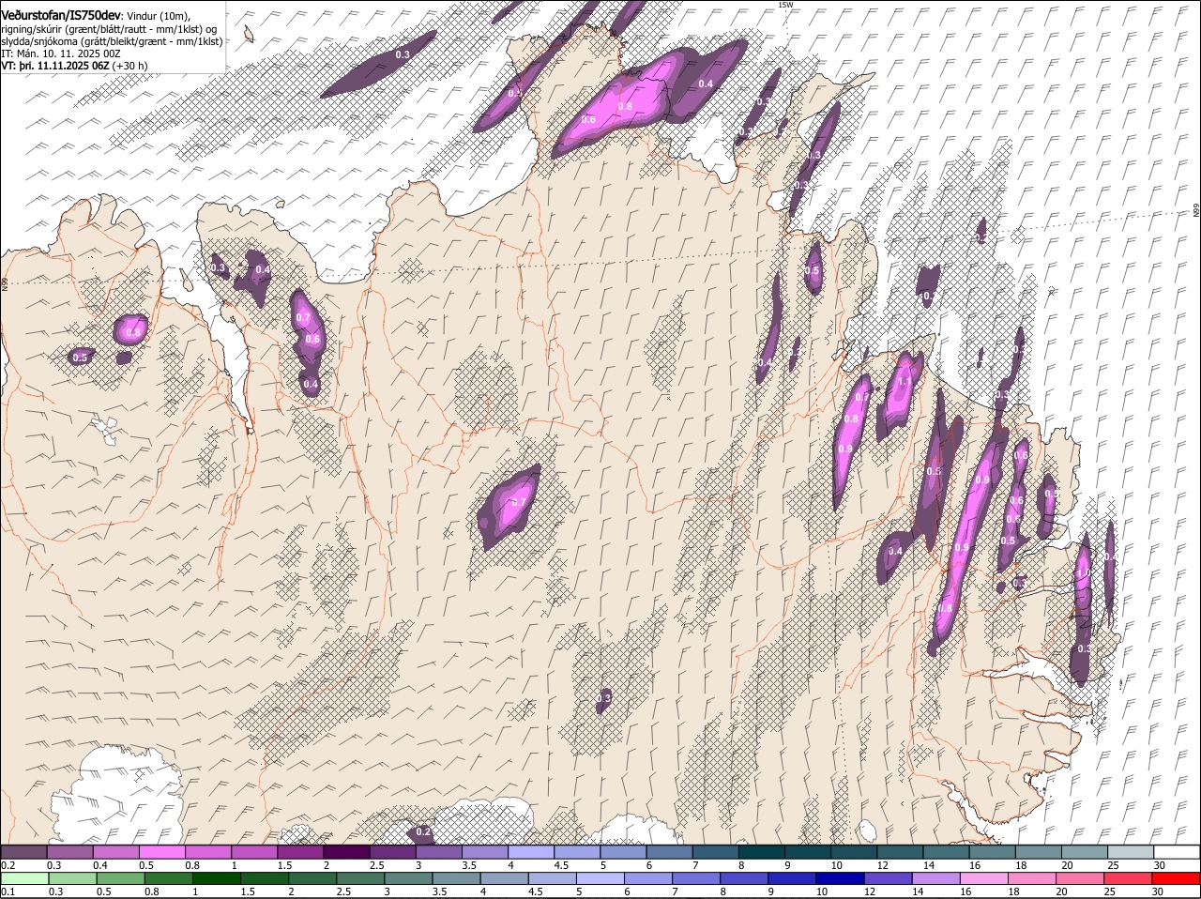Click the 0.2 precipitation value on the map's south coast
The height and width of the screenshot is (899, 1201).
click(423, 831)
